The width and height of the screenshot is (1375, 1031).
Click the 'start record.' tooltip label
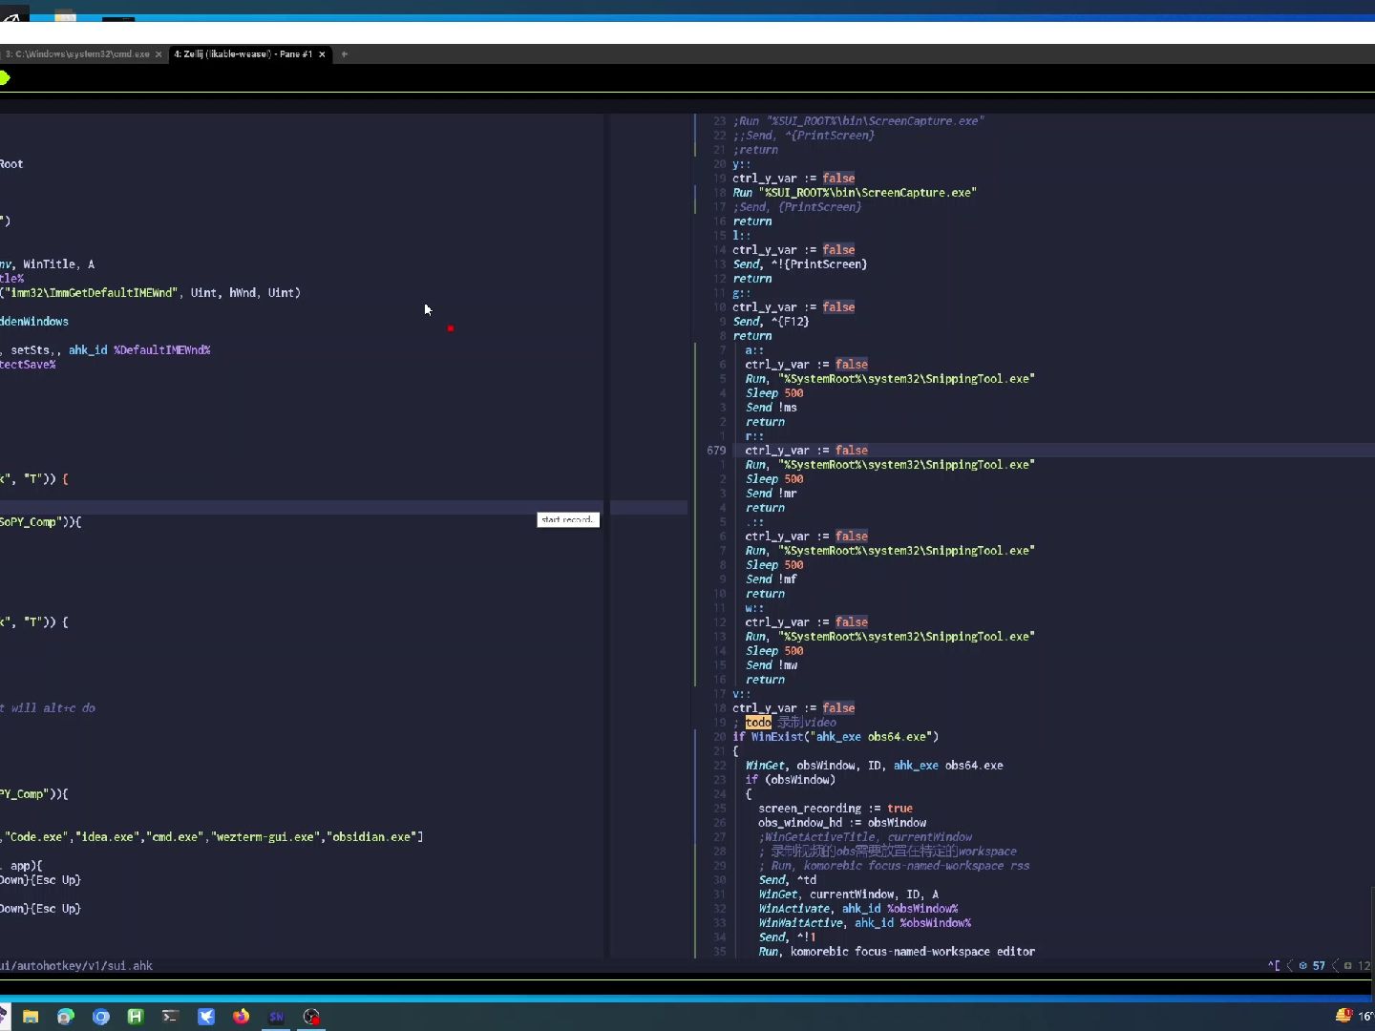click(x=568, y=519)
